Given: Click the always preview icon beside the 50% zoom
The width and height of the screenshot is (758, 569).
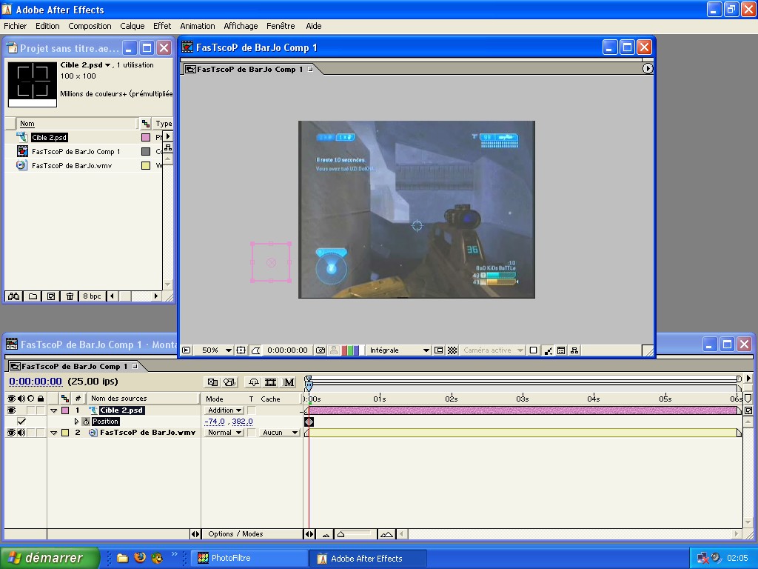Looking at the screenshot, I should 186,350.
